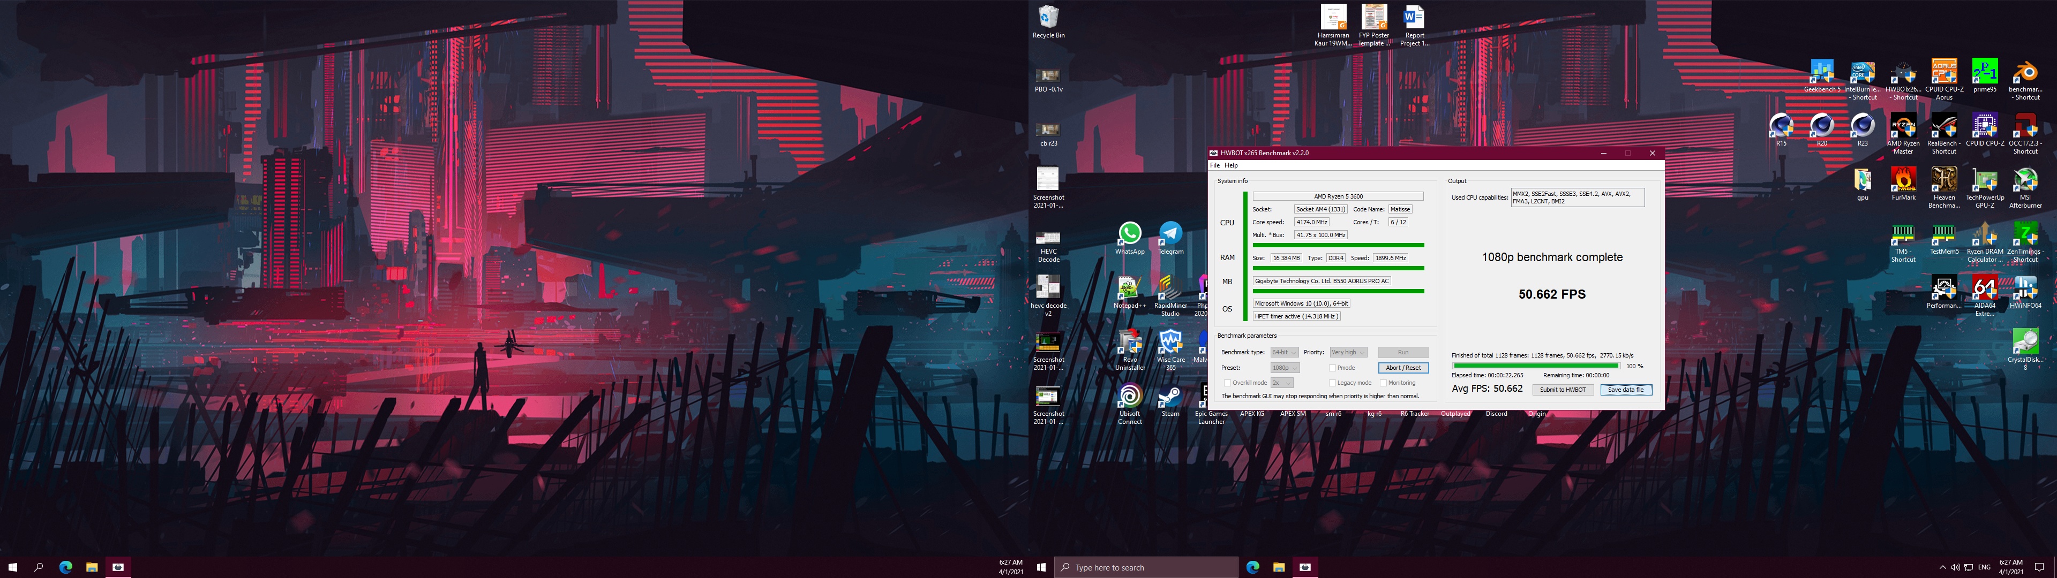Open the Preset 1080p dropdown
This screenshot has height=578, width=2057.
pyautogui.click(x=1285, y=368)
